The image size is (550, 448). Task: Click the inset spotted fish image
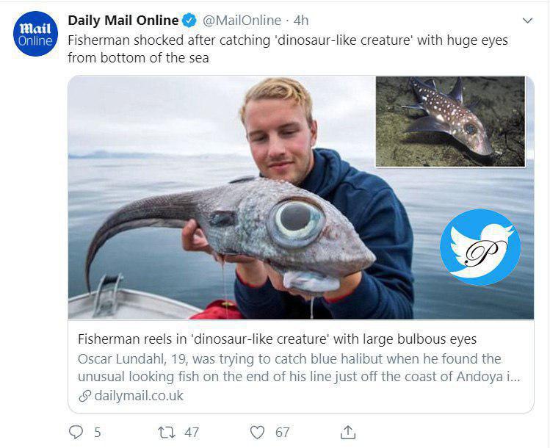tap(450, 120)
